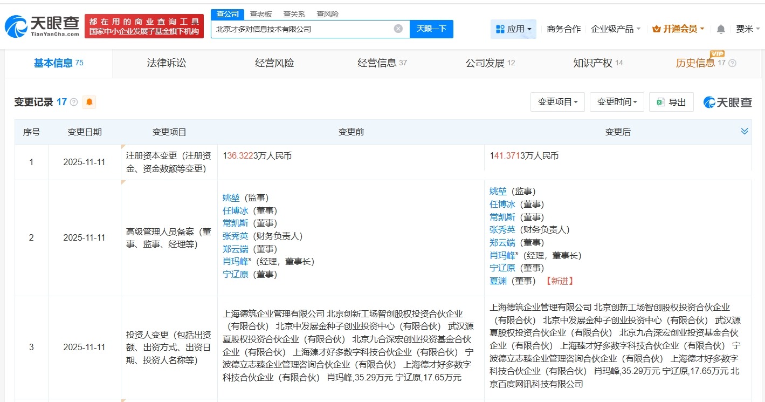765x402 pixels.
Task: Click the Tianyancha logo in top left
Action: pos(41,24)
